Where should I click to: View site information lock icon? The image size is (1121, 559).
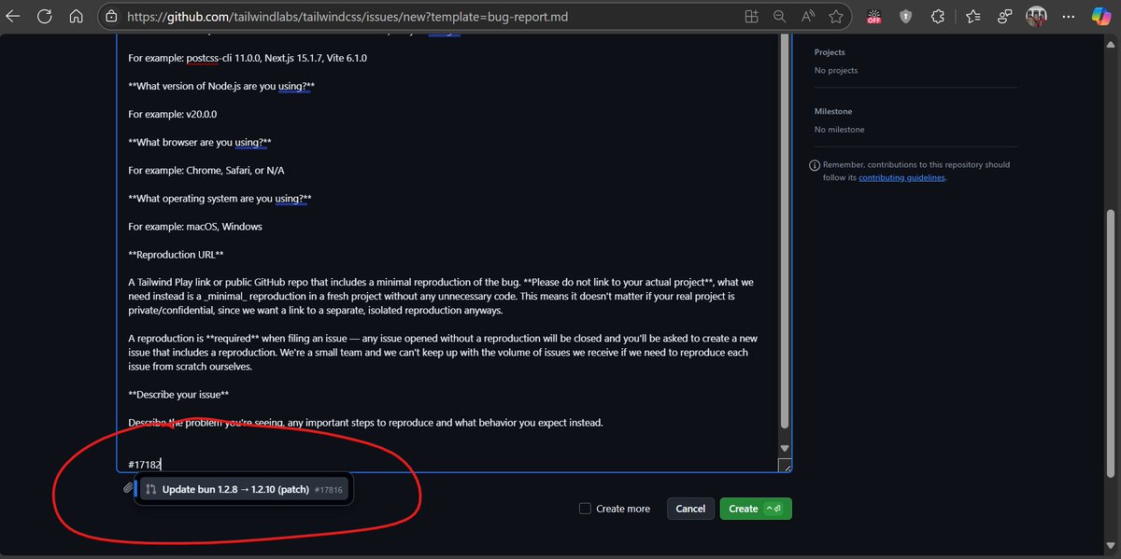coord(111,17)
